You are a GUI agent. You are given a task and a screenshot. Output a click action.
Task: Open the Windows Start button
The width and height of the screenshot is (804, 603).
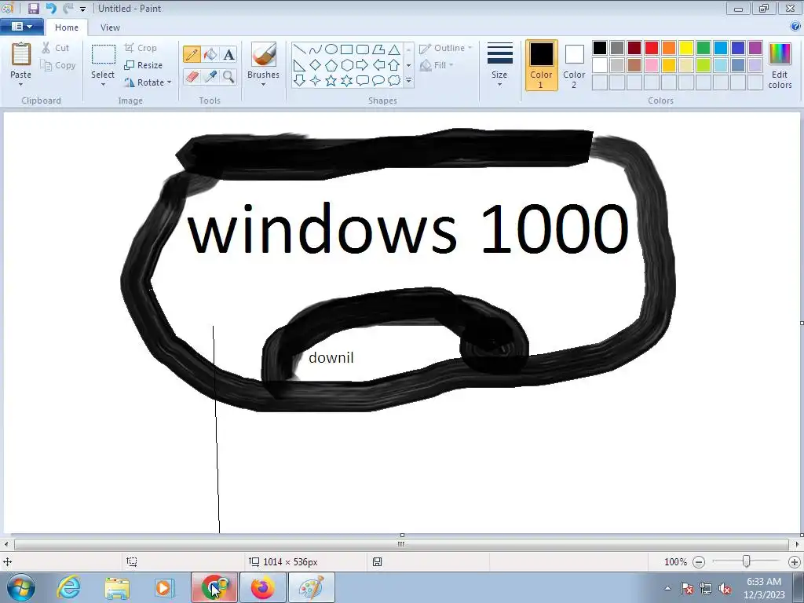pos(21,587)
